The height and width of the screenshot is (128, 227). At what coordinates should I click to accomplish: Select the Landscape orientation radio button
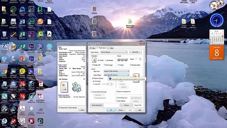(106, 60)
